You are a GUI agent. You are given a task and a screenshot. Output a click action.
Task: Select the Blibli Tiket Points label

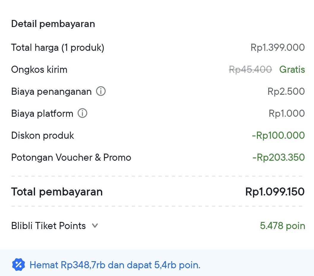tap(48, 226)
